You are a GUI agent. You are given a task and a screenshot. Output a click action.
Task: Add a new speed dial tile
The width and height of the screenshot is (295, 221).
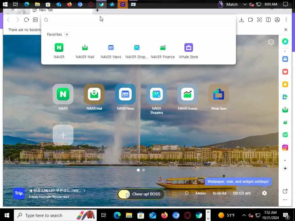pos(63,135)
